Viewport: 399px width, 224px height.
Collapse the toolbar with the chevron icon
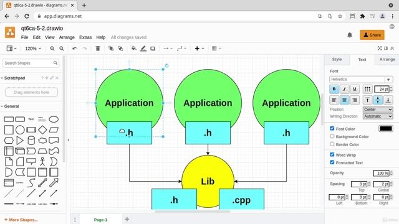click(392, 49)
